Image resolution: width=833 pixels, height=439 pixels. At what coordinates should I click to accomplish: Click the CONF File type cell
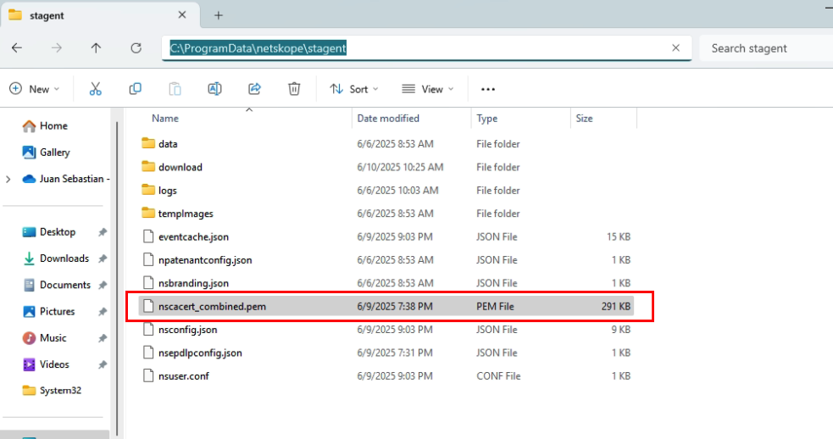coord(498,376)
